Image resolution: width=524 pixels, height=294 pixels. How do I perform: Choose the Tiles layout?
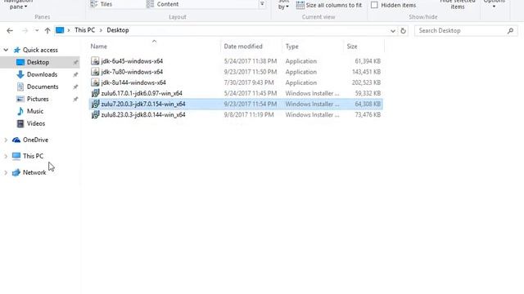[102, 4]
